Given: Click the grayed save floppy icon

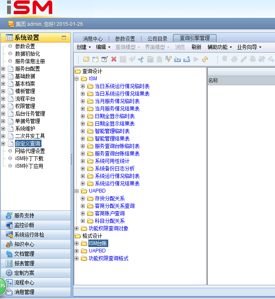Looking at the screenshot, I should click(123, 59).
